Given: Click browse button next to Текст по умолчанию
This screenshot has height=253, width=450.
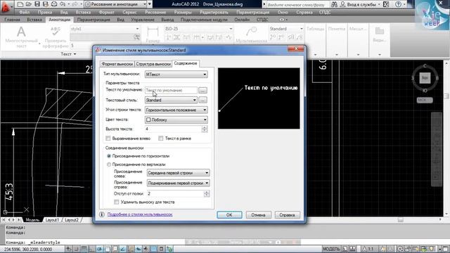Looking at the screenshot, I should 202,91.
